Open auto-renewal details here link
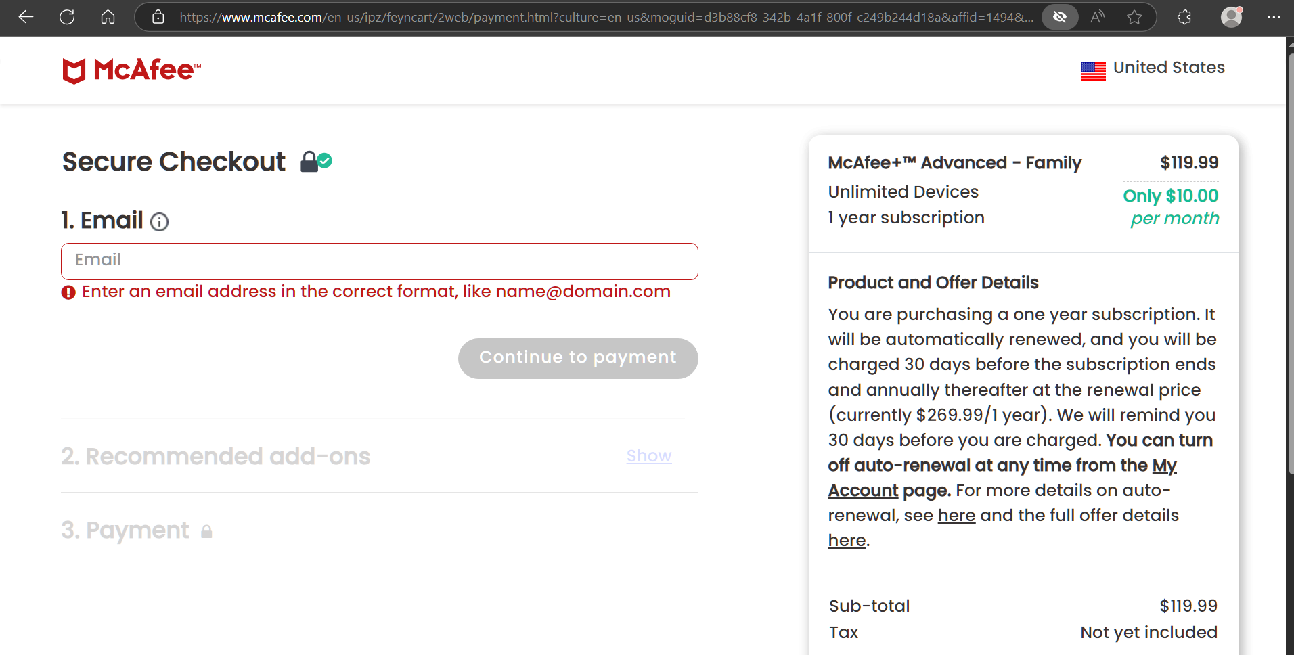 pyautogui.click(x=956, y=516)
